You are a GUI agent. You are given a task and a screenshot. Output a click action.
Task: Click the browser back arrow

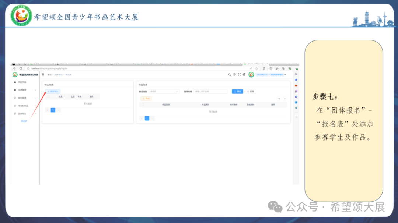pos(15,68)
